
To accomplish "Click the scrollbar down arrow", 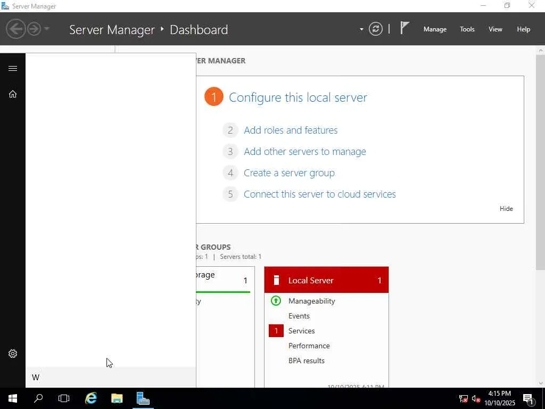I will coord(541,383).
